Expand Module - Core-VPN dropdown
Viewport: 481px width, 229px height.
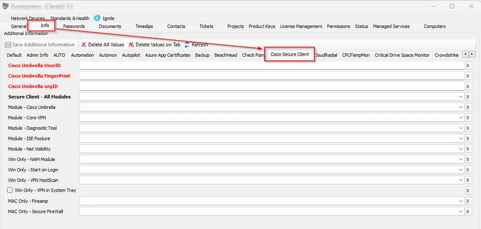tap(460, 117)
